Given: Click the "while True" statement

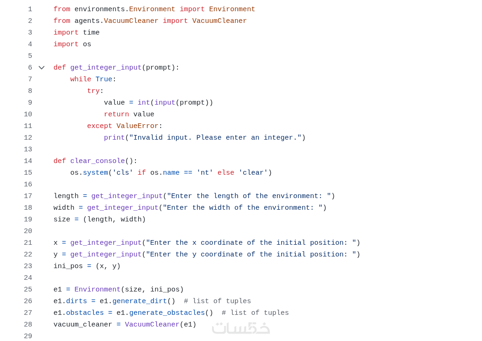Looking at the screenshot, I should 91,79.
